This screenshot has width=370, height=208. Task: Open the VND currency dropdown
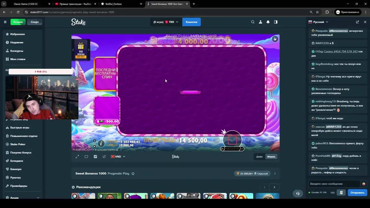click(118, 157)
